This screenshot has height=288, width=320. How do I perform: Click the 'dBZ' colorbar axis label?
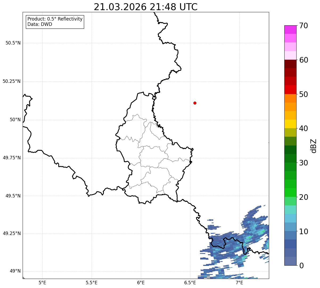coord(314,146)
